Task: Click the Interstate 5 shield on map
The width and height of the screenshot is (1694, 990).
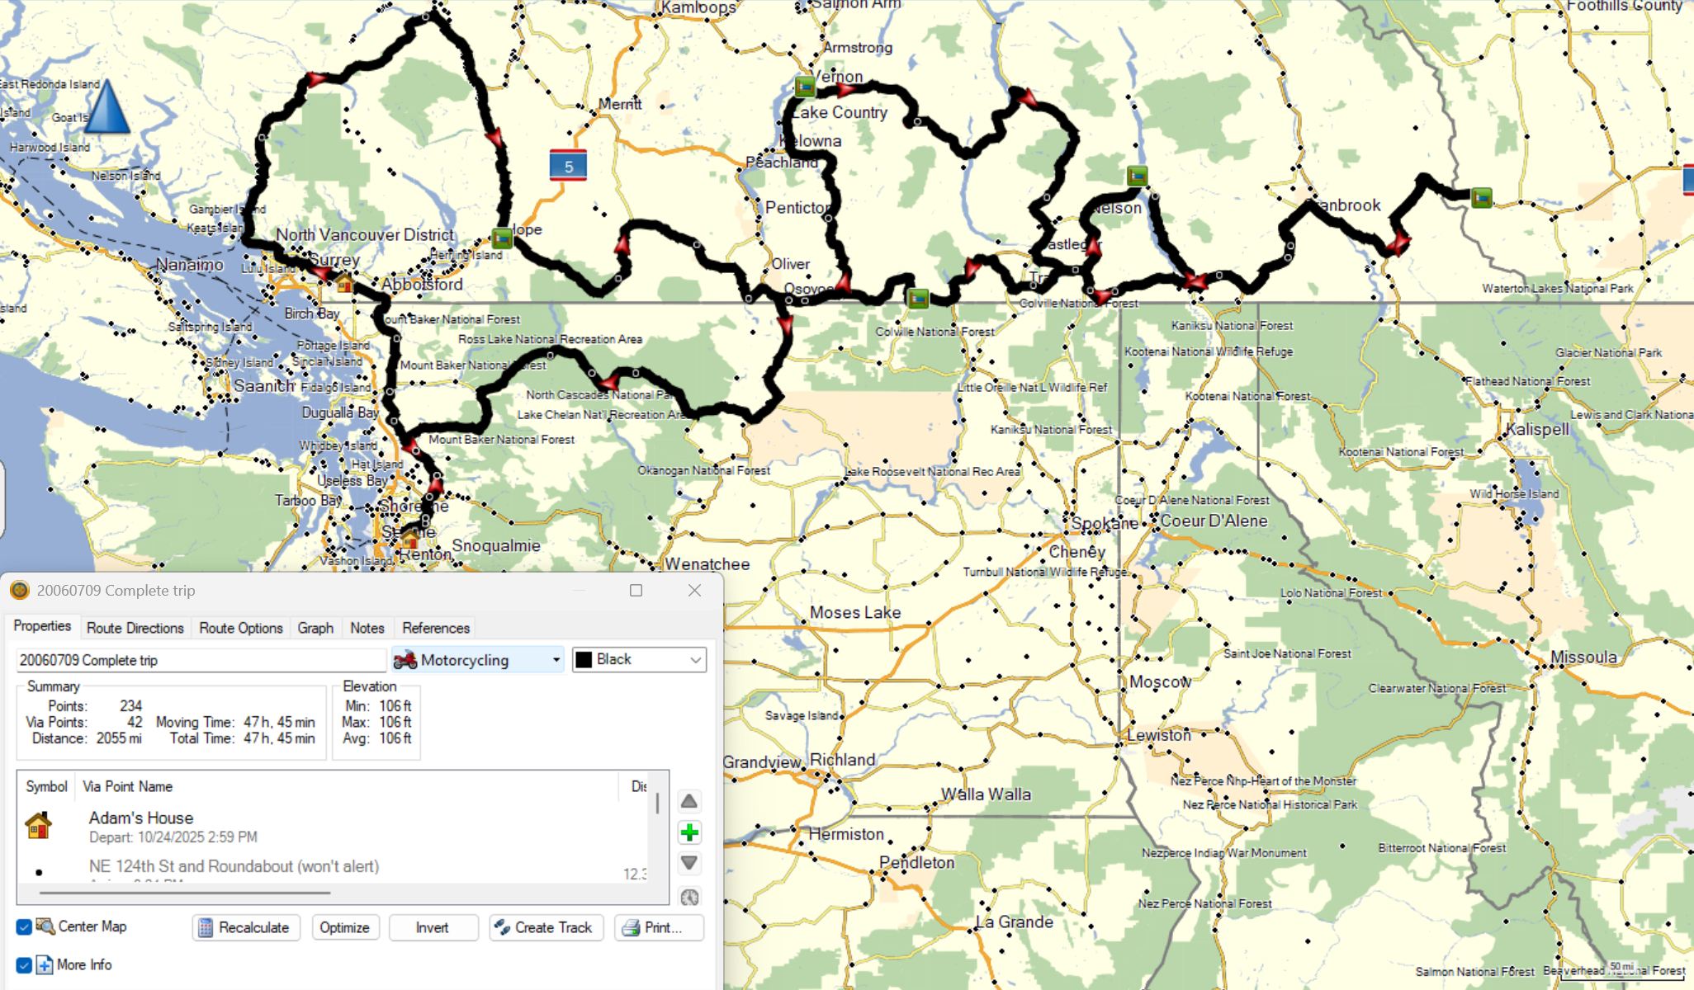Action: click(x=568, y=166)
